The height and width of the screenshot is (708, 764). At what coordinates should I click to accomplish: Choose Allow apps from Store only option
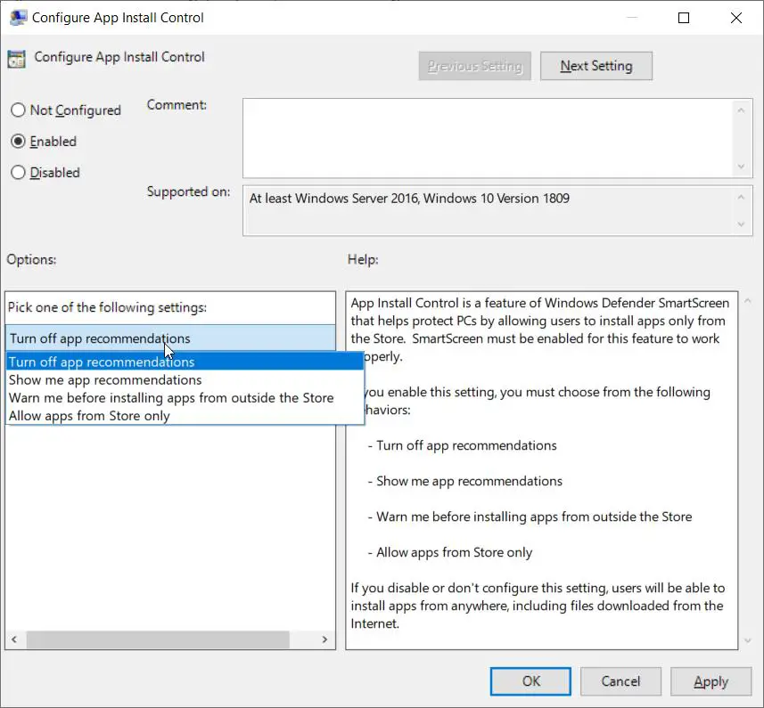pyautogui.click(x=185, y=416)
